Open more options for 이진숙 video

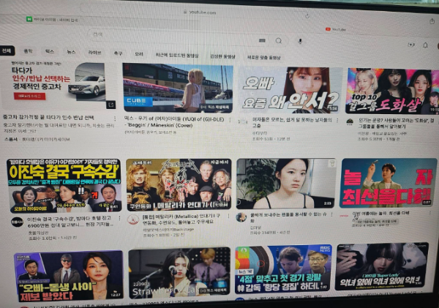click(x=119, y=218)
